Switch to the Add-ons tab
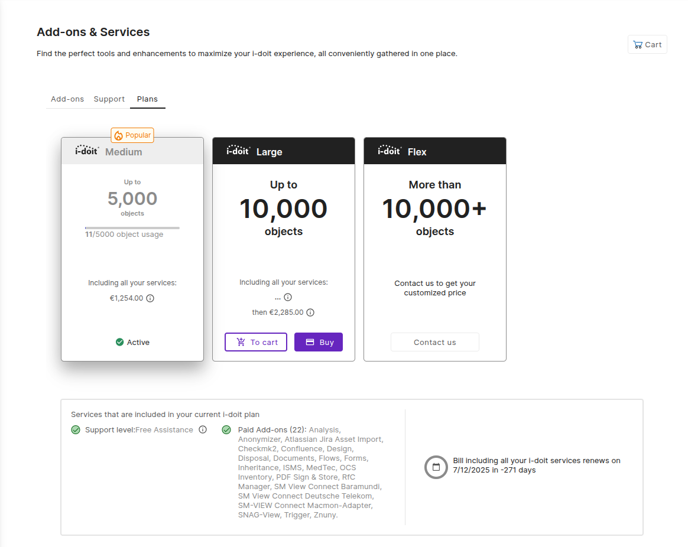The width and height of the screenshot is (688, 547). click(67, 99)
